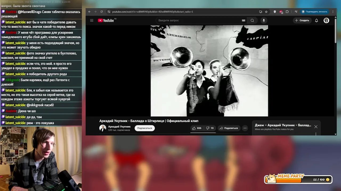The width and height of the screenshot is (341, 191).
Task: Open the on-screen keyboard in search box
Action: [x=243, y=20]
